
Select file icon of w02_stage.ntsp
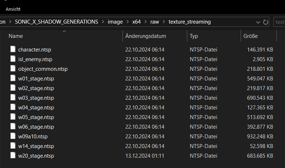pos(13,88)
